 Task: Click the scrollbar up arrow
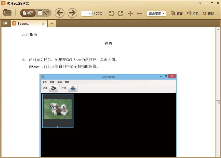[x=218, y=30]
